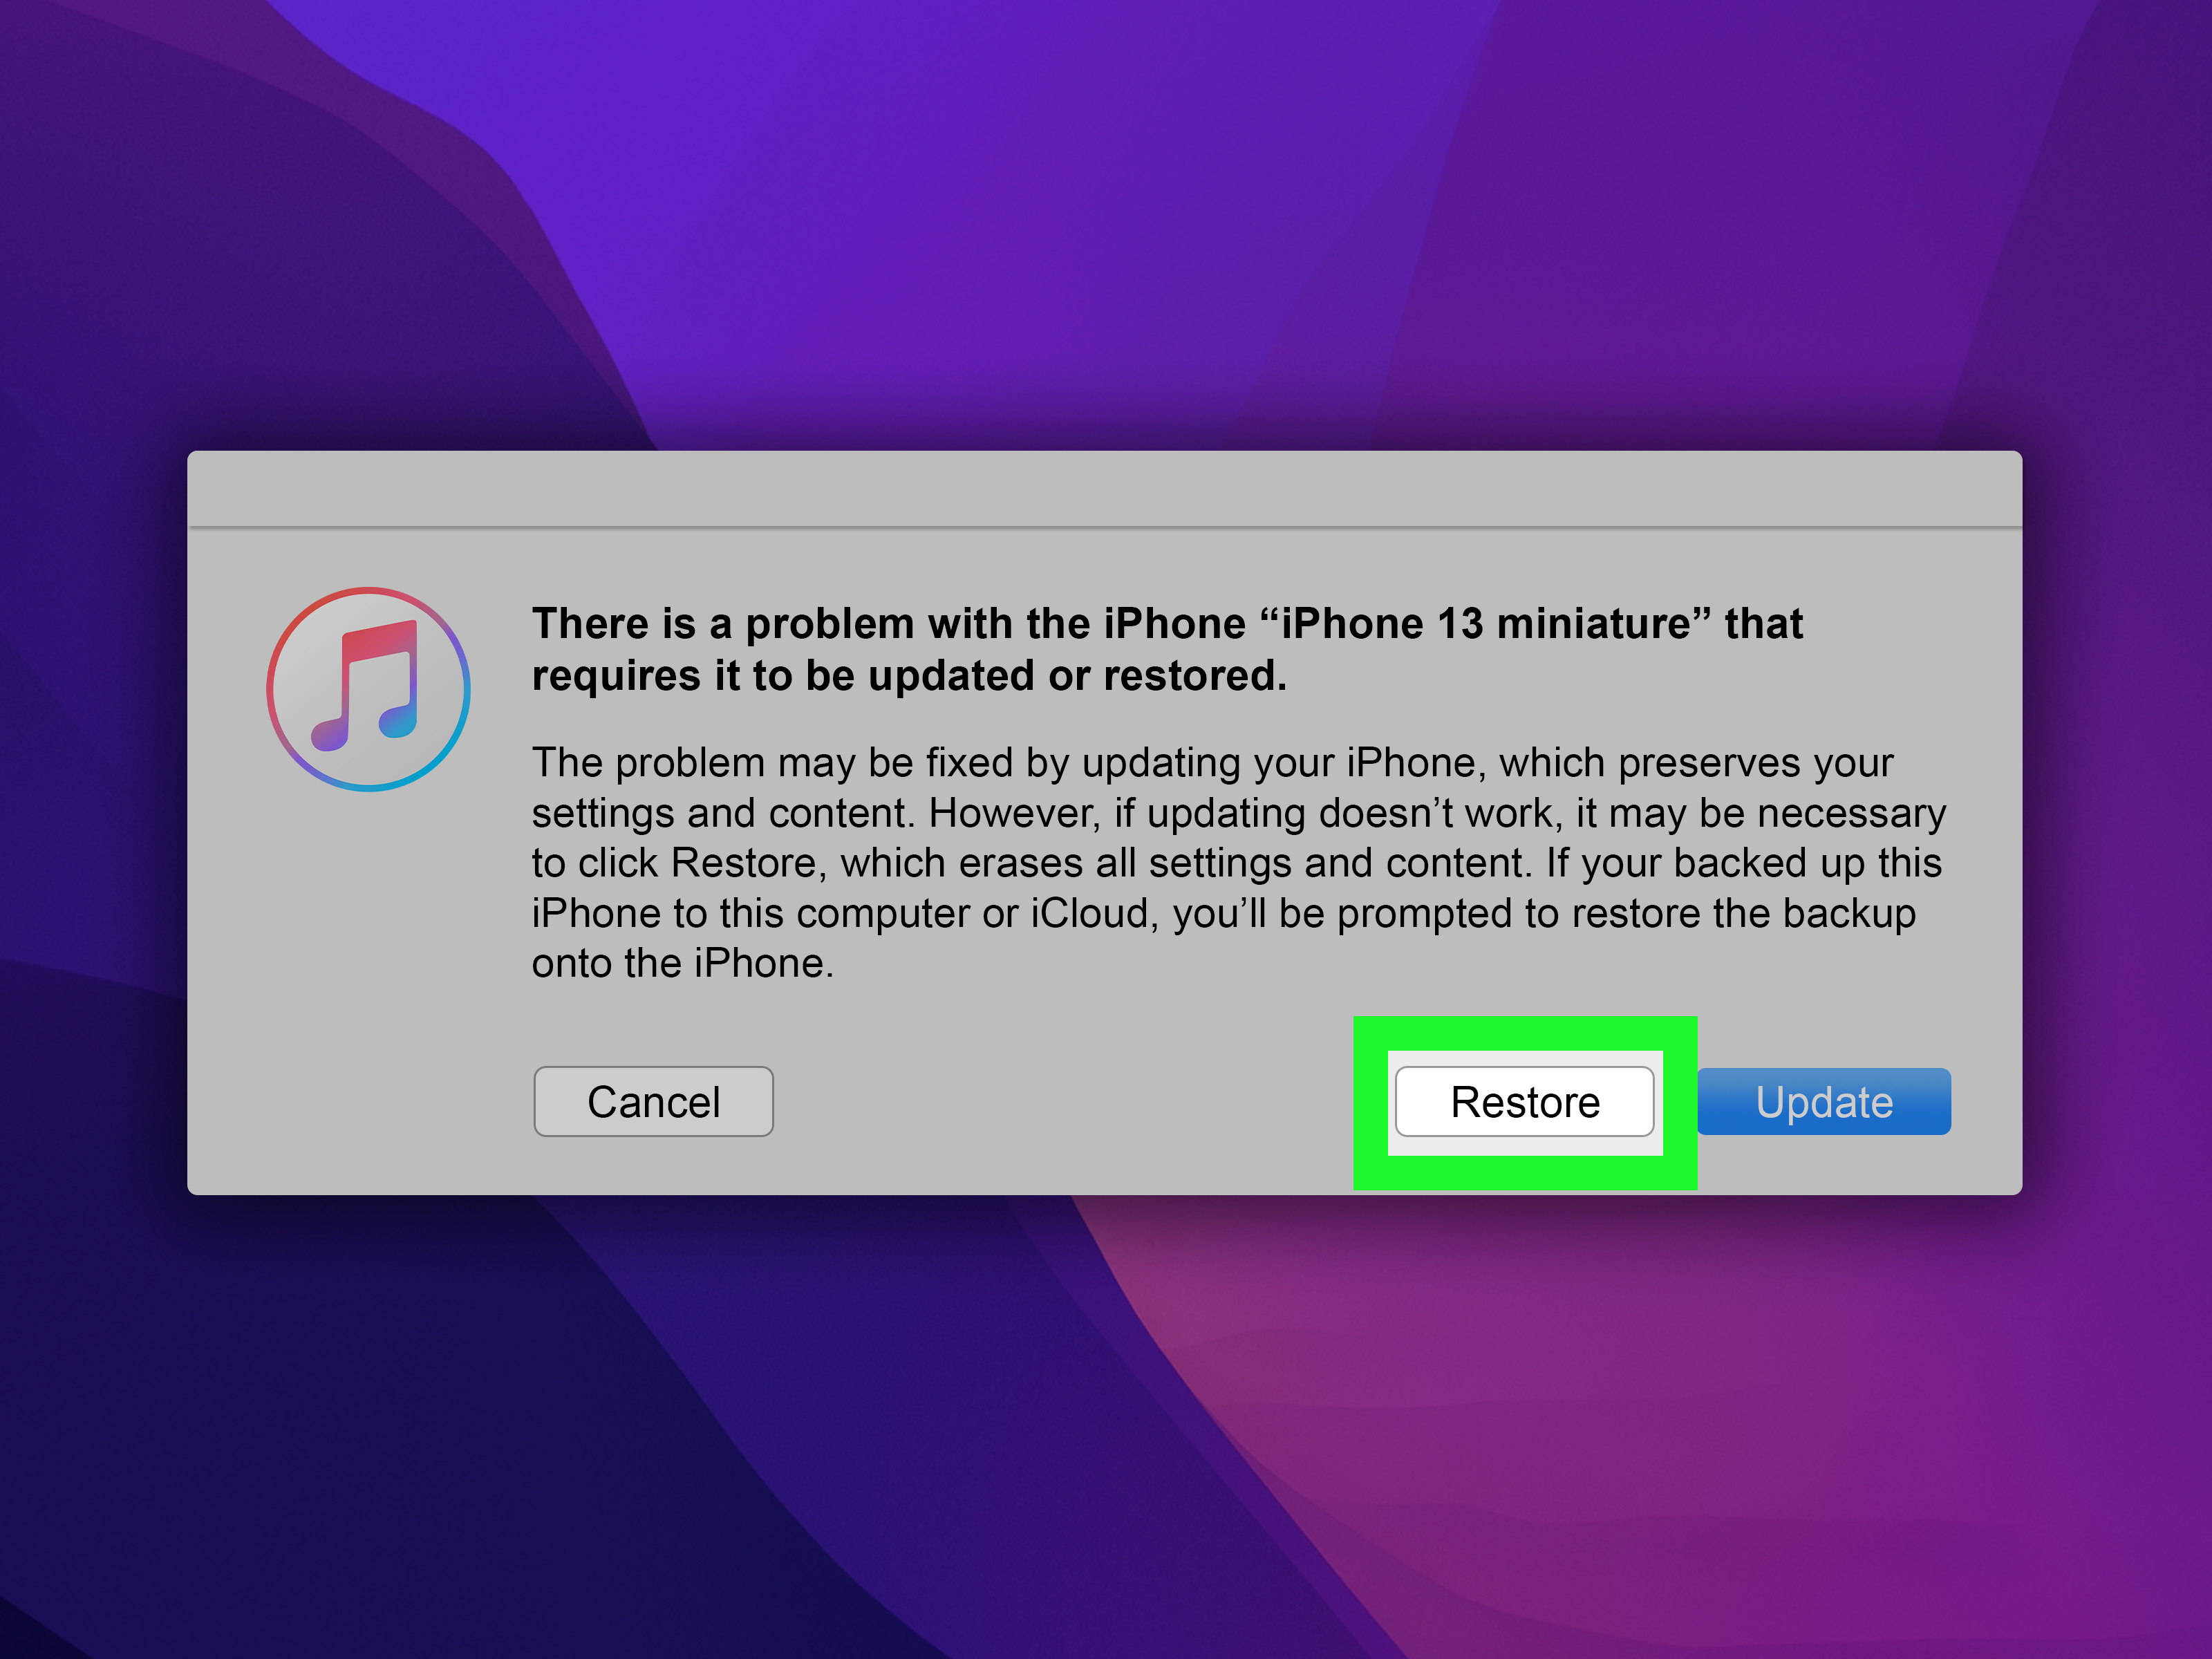Click the explanatory paragraph about updating
Screen dimensions: 2212x1659
(1238, 862)
